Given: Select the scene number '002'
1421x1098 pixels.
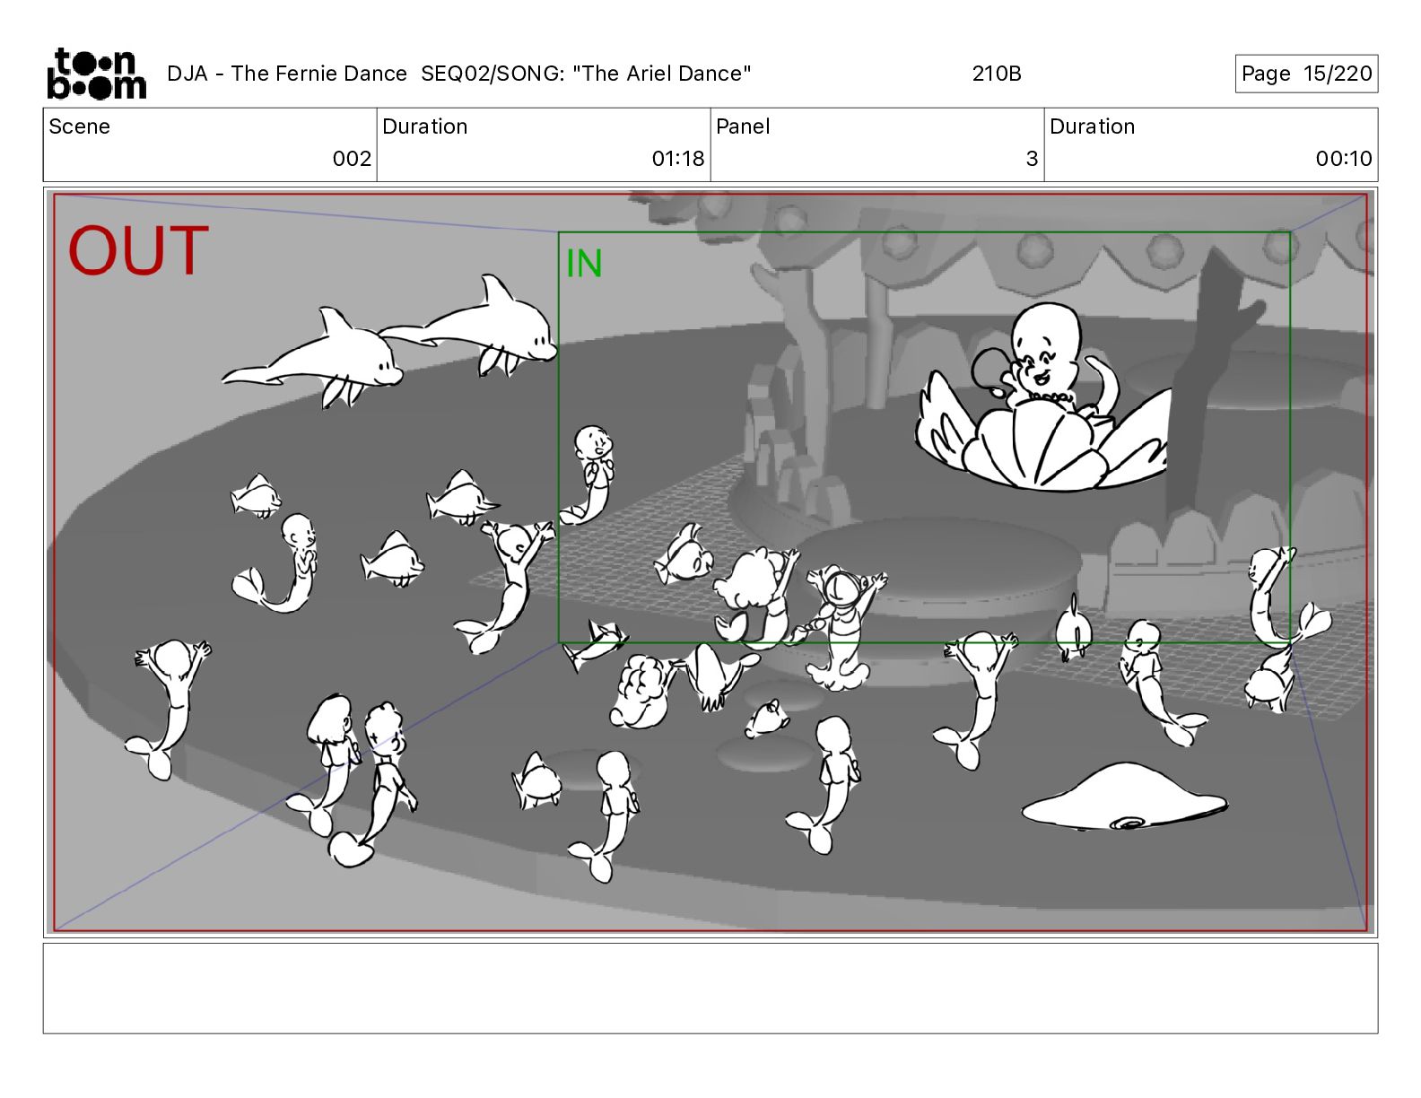Looking at the screenshot, I should (352, 159).
